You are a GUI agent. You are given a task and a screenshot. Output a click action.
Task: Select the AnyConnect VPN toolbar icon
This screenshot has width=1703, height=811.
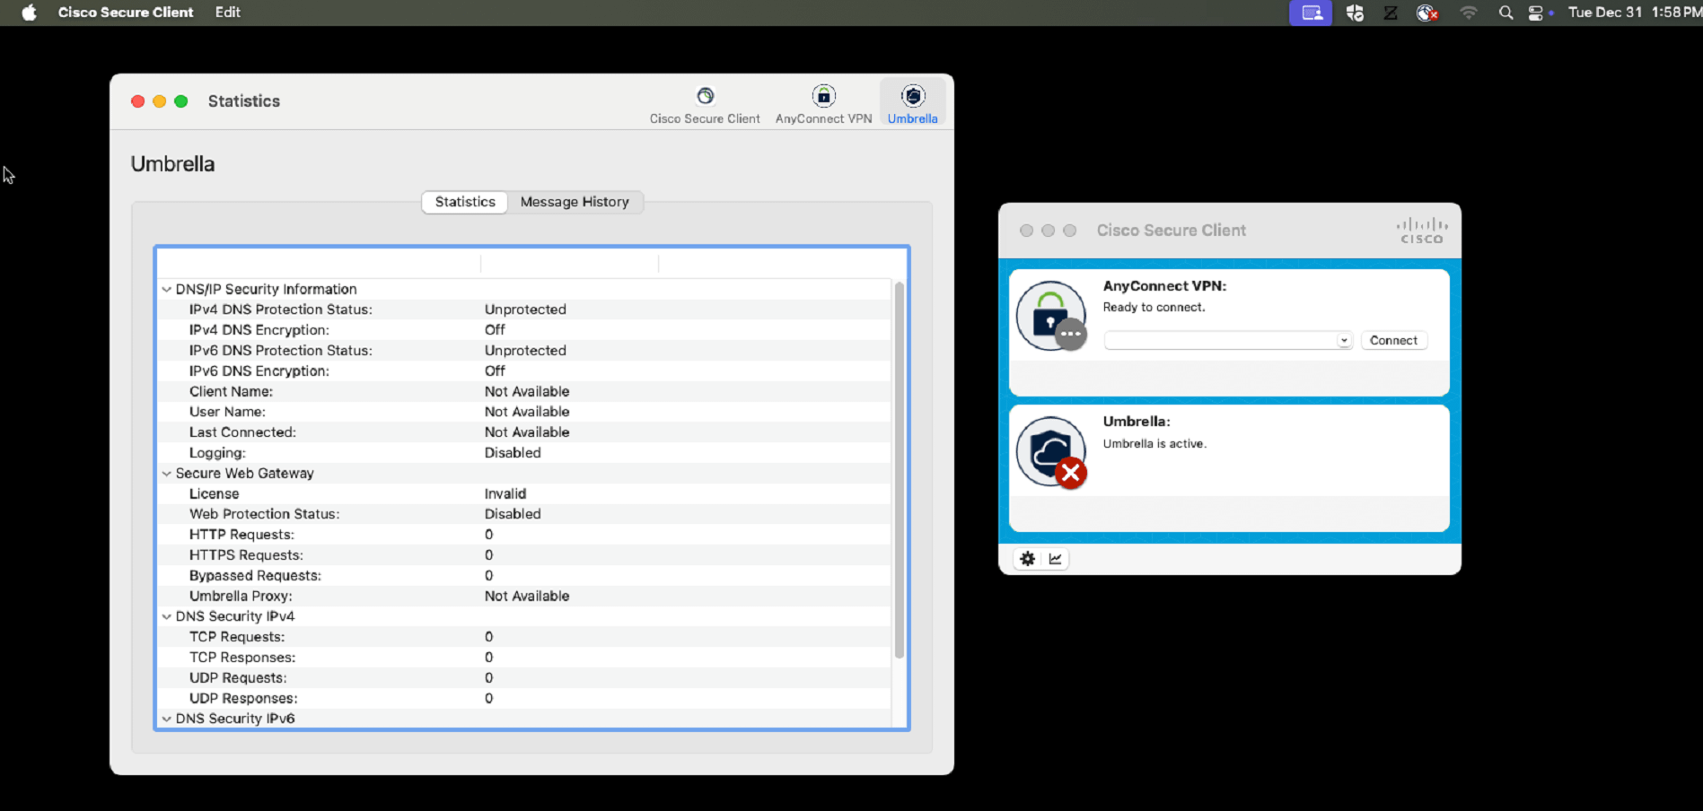coord(823,104)
